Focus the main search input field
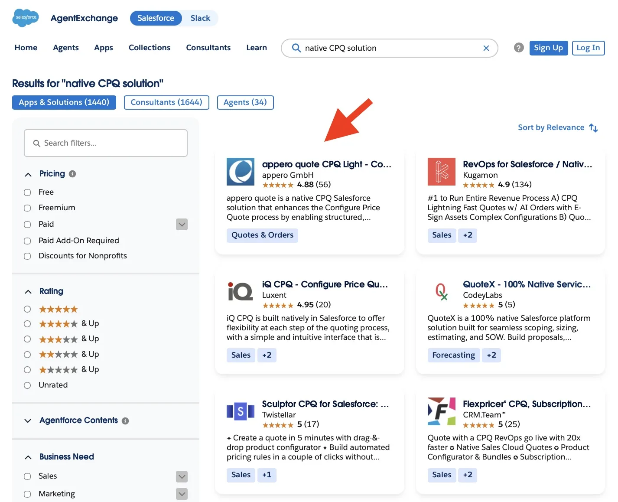 point(390,48)
